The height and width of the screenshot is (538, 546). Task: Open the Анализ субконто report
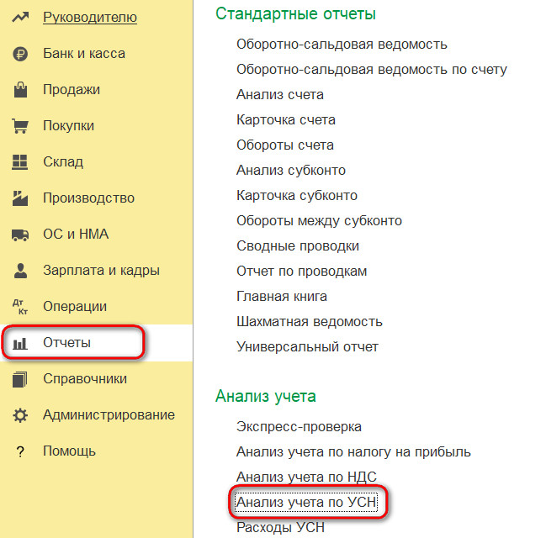291,171
